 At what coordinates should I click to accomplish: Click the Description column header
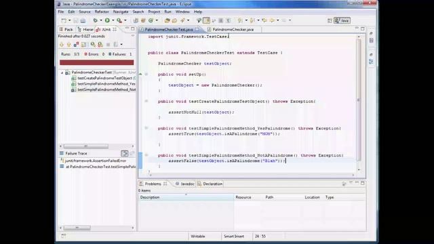click(x=186, y=197)
